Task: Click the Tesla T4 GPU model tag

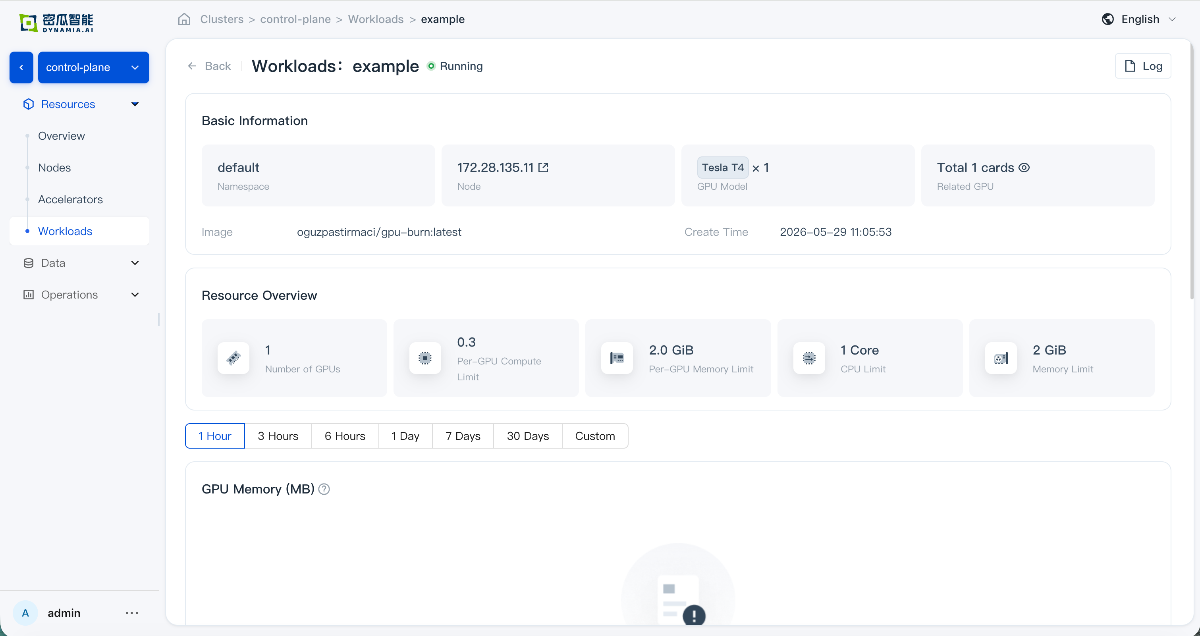Action: coord(723,167)
